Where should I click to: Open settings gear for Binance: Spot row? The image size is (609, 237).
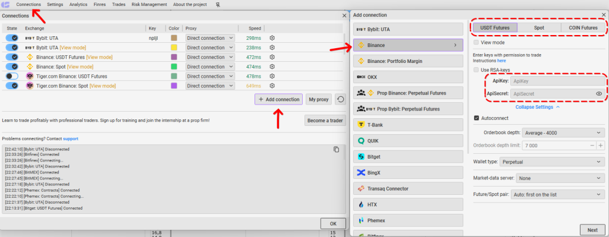pos(272,67)
